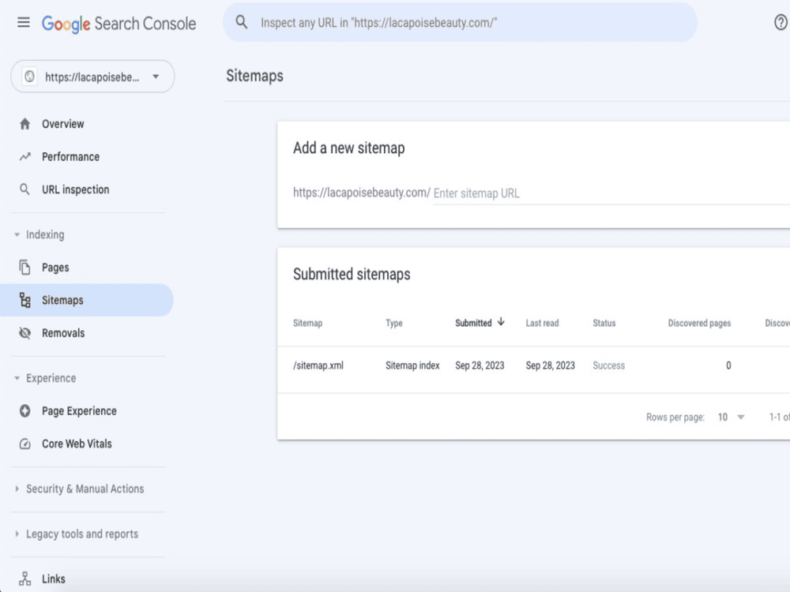Screen dimensions: 790x592
Task: Click the Google Search Console logo
Action: tap(119, 24)
